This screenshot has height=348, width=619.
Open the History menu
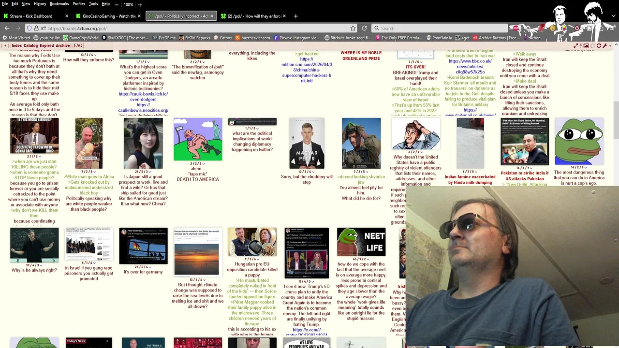40,4
